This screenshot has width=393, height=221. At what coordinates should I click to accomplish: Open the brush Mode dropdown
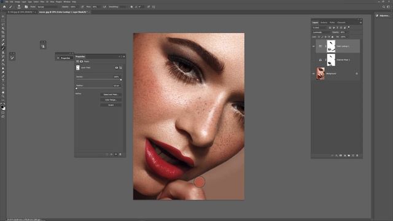click(x=48, y=7)
